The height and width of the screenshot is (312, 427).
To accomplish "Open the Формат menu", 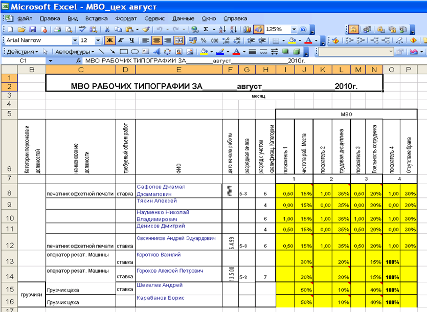I will coord(126,18).
